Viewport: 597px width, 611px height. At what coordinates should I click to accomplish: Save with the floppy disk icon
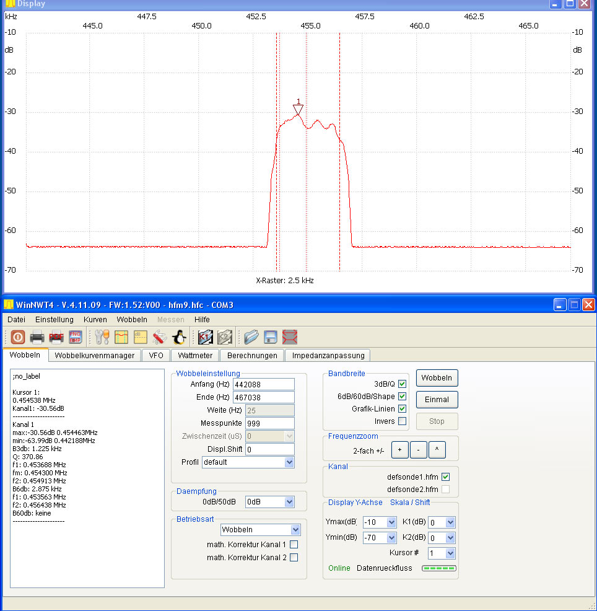[x=270, y=337]
